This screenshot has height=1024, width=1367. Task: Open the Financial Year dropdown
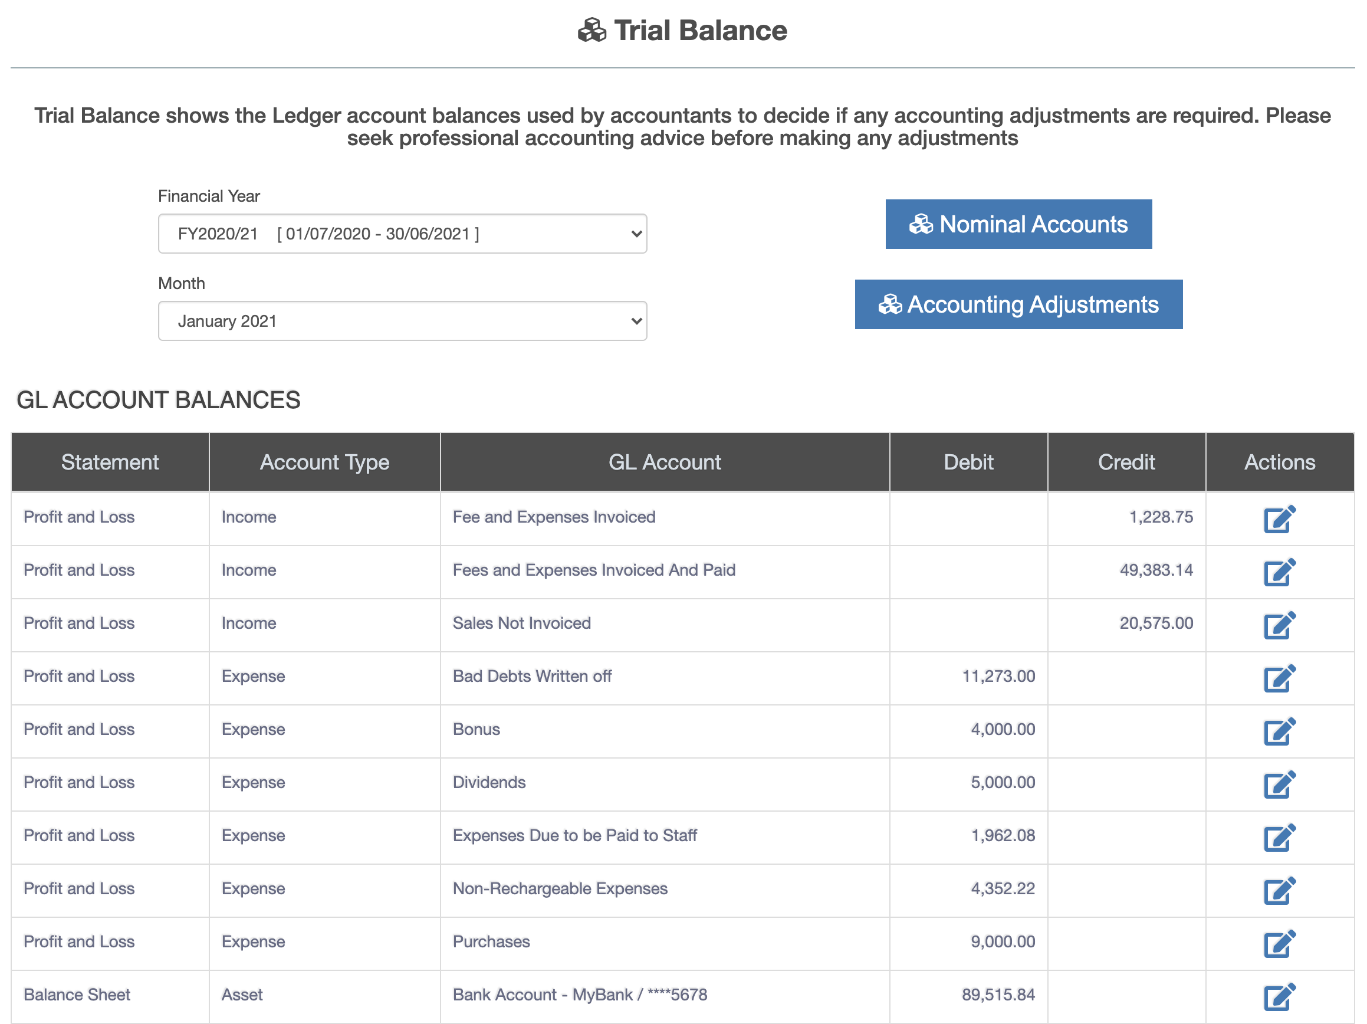click(x=402, y=234)
